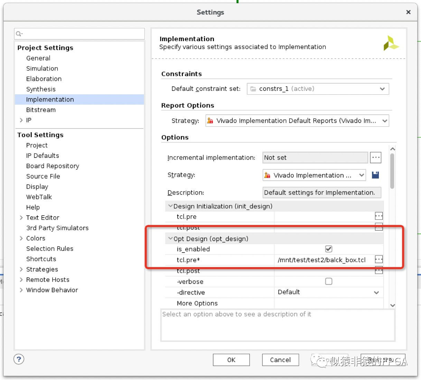Click the Cancel button
This screenshot has width=421, height=380.
click(x=280, y=360)
